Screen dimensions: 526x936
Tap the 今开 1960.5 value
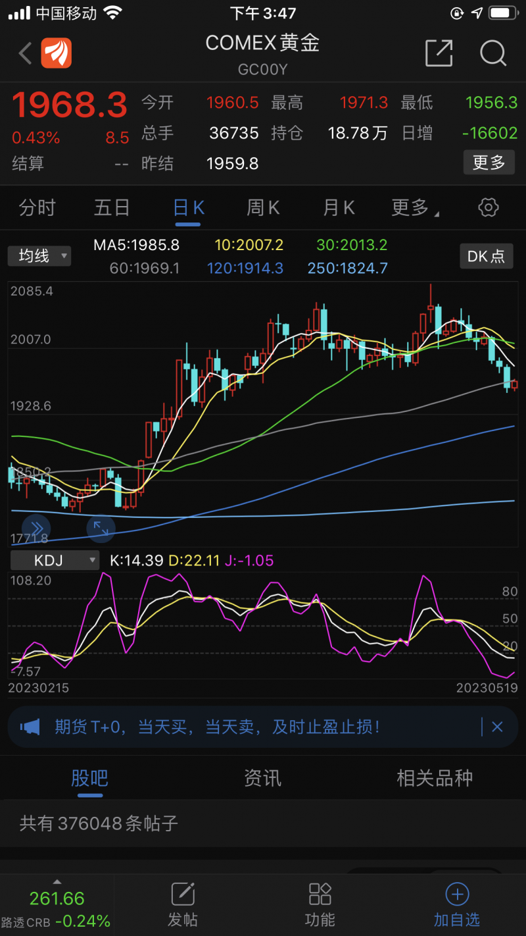pos(233,103)
